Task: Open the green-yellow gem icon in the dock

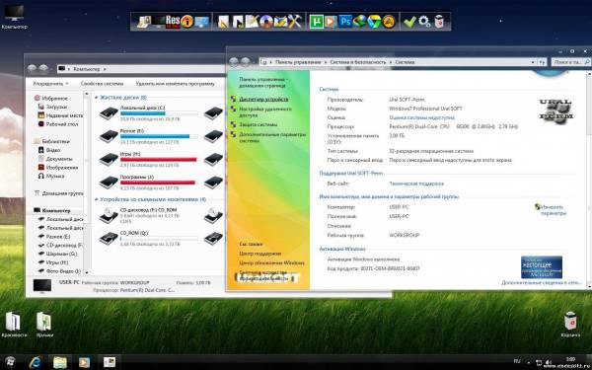Action: point(374,22)
